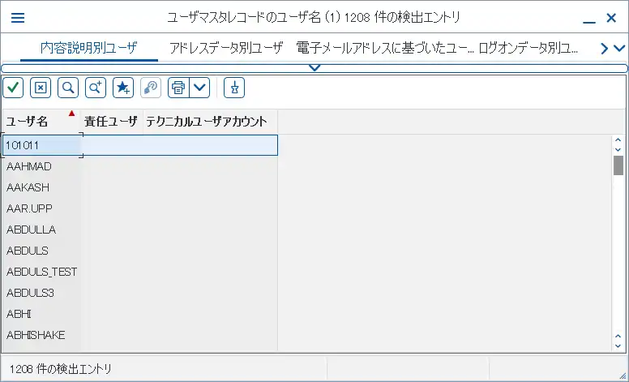This screenshot has height=382, width=629.
Task: Select the greyed key search-help icon
Action: [151, 88]
